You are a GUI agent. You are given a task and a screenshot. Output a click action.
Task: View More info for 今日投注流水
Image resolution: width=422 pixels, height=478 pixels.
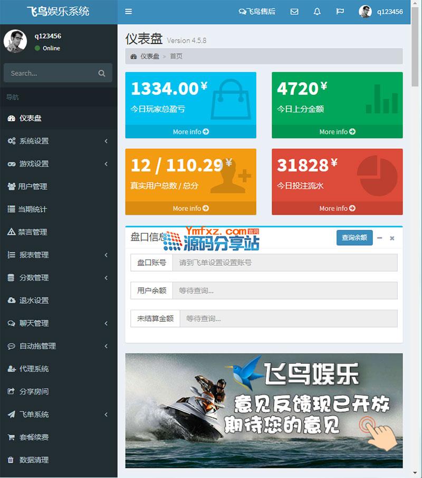tap(337, 208)
